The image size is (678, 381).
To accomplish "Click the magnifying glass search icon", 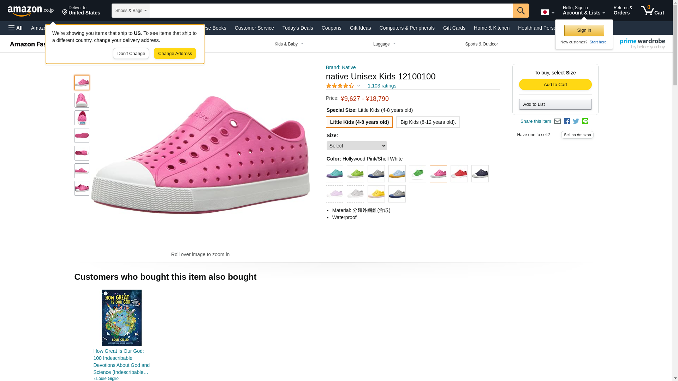I will point(521,11).
